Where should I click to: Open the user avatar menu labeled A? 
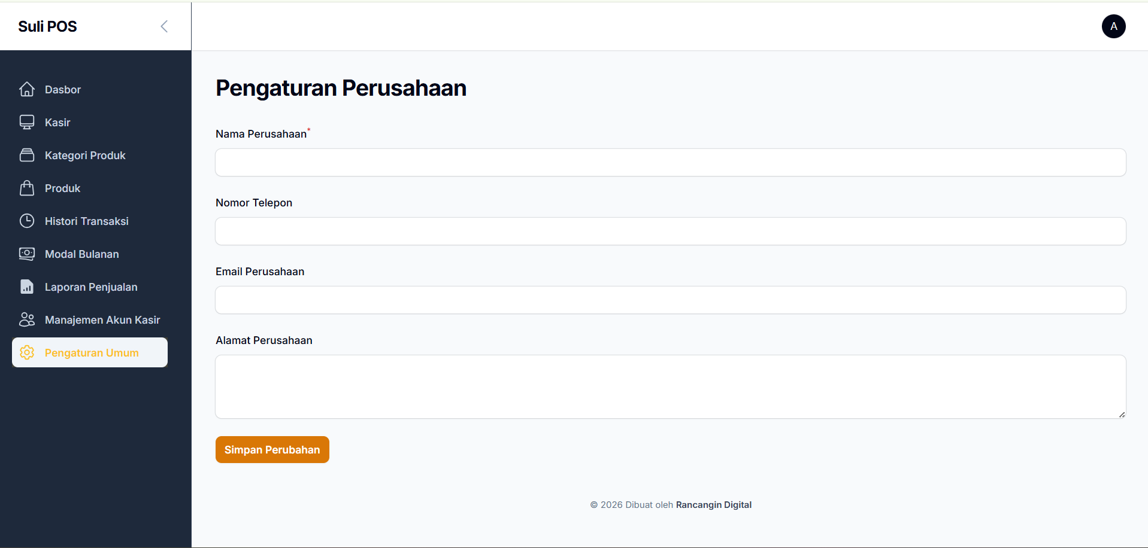1113,26
